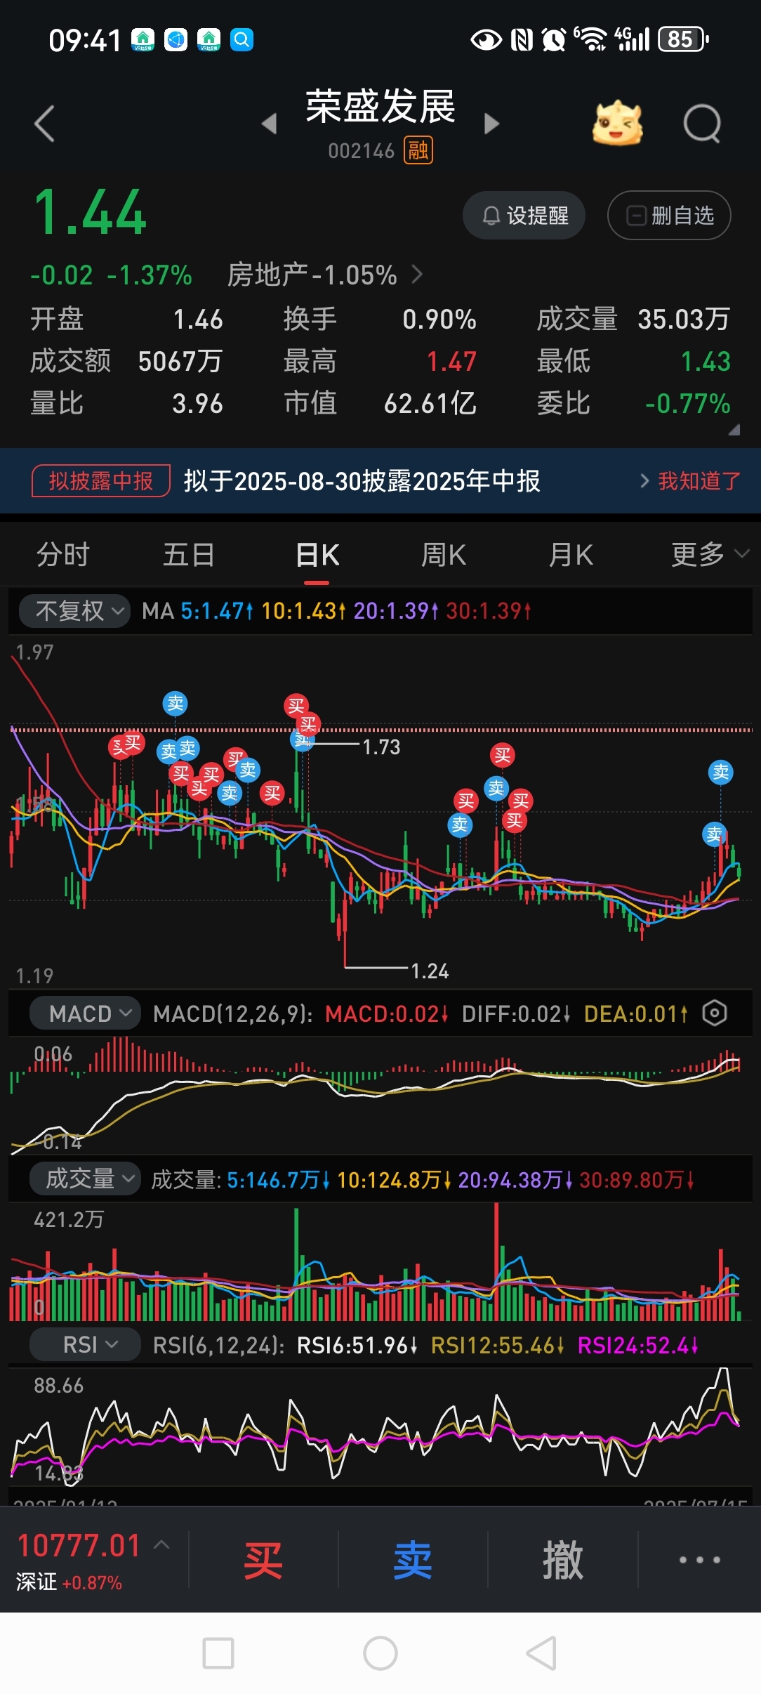
Task: Expand quote details with corner triangle
Action: click(x=734, y=430)
